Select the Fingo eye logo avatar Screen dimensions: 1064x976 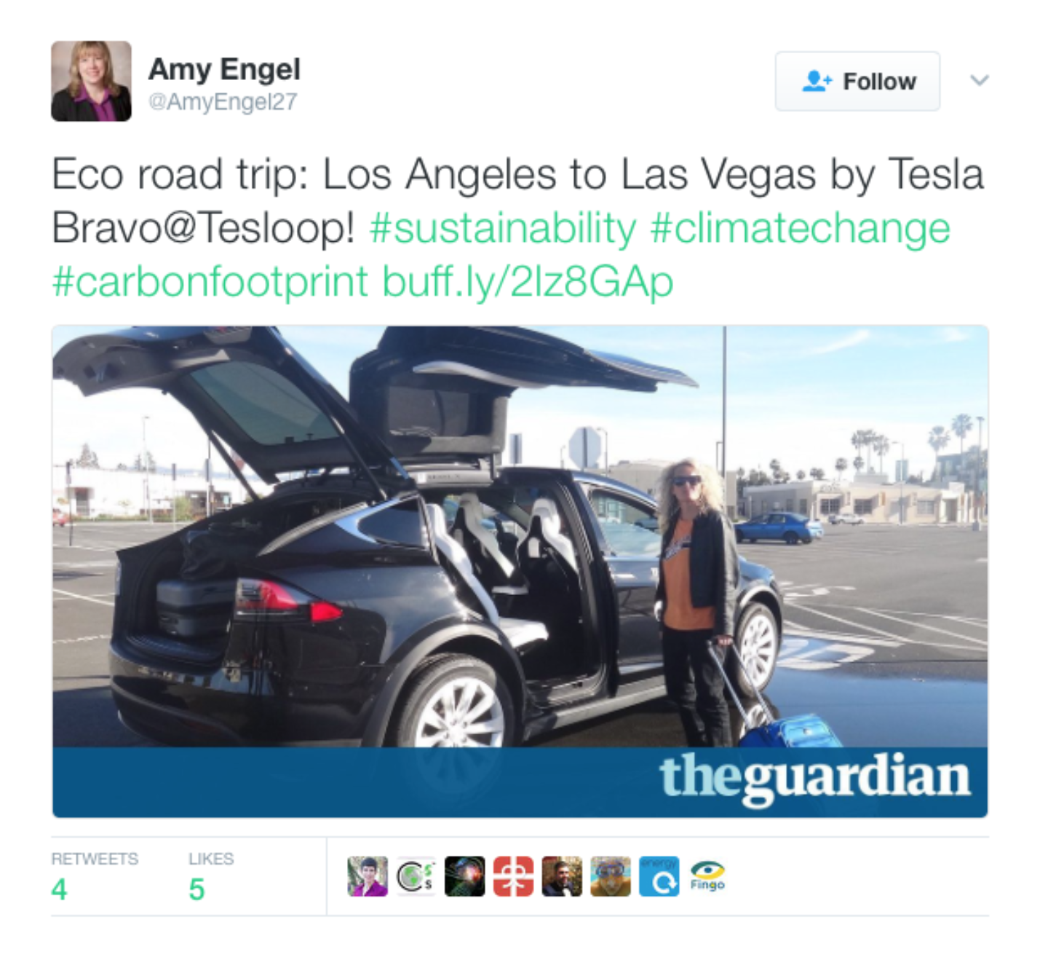[x=707, y=876]
